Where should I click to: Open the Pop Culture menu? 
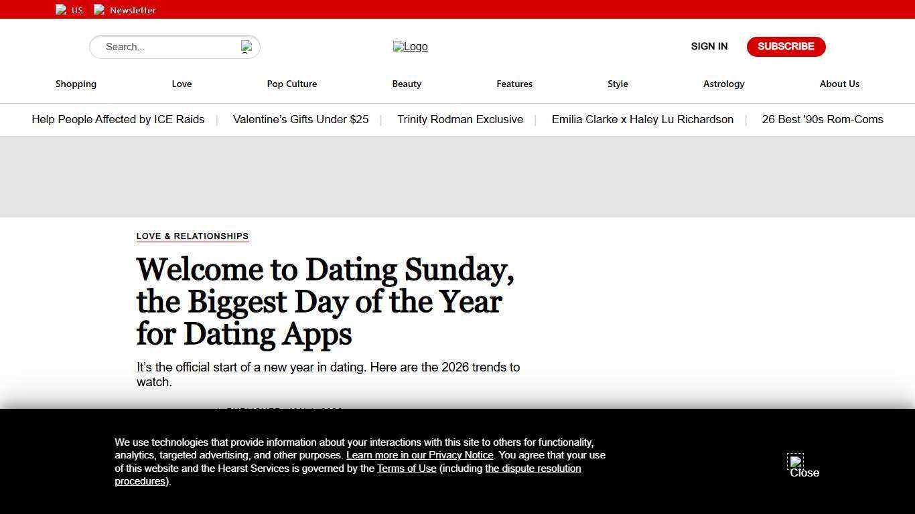coord(291,84)
